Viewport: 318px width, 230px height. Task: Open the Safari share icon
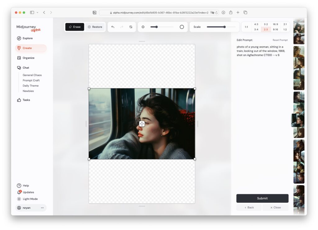point(231,12)
